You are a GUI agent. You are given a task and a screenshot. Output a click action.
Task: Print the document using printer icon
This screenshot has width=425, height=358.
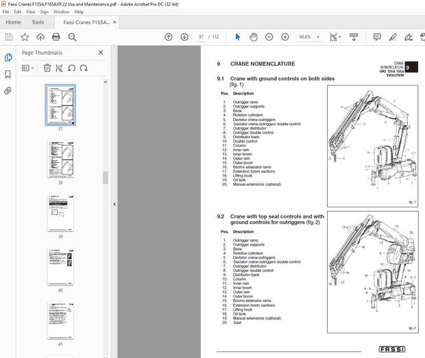[x=57, y=37]
